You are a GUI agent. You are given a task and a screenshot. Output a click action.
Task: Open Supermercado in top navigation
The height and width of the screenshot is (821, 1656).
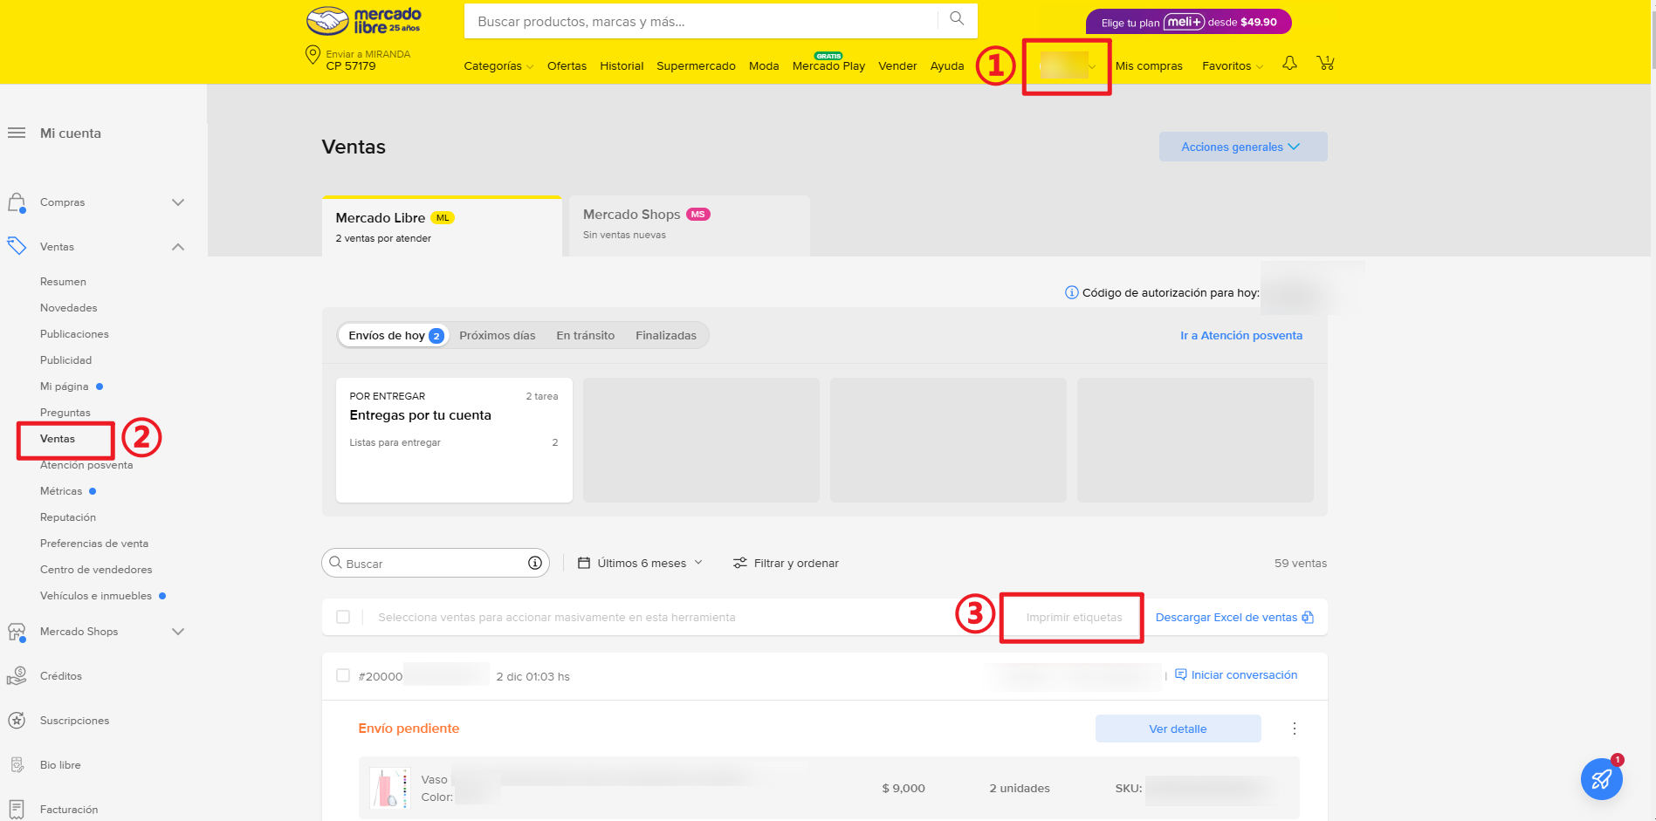click(696, 66)
